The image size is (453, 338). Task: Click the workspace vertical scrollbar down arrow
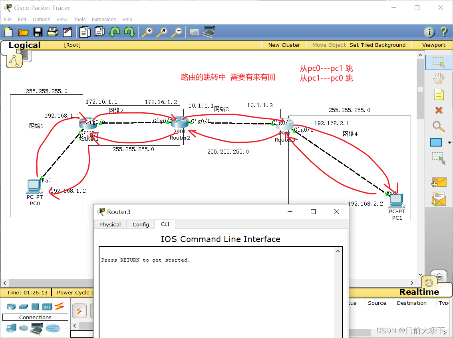pyautogui.click(x=420, y=274)
